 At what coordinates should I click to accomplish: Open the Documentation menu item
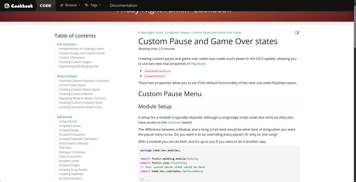(123, 5)
